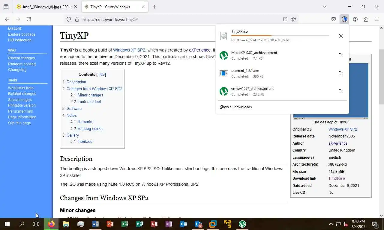384x230 pixels.
Task: Open Page information link
Action: (x=22, y=117)
